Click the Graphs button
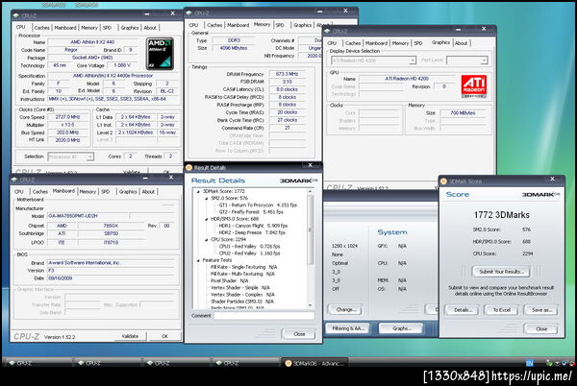 [401, 328]
